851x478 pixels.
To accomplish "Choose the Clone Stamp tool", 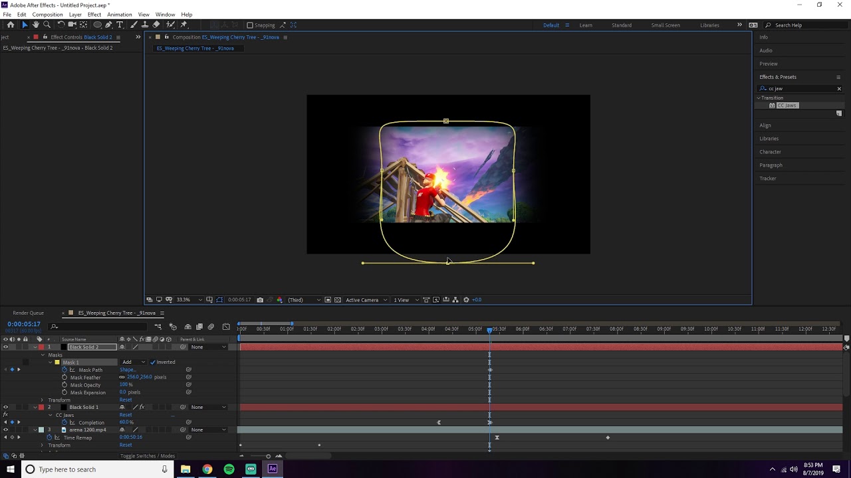I will pyautogui.click(x=145, y=25).
